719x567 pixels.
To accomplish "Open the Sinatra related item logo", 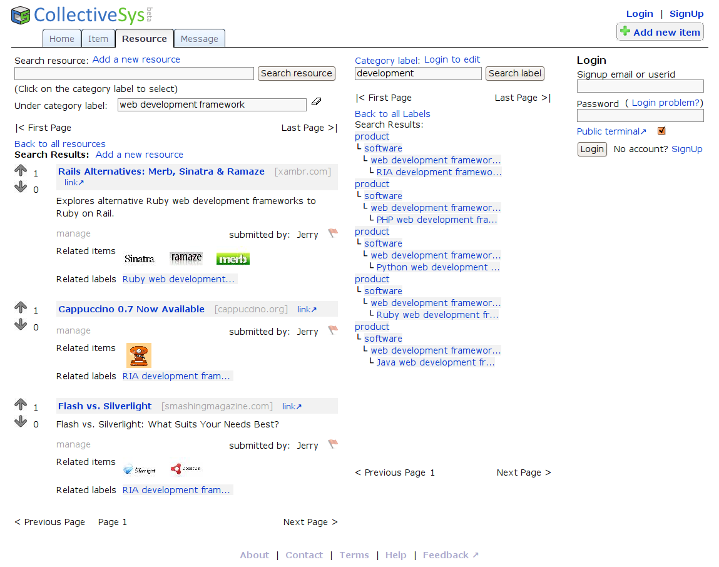I will tap(139, 258).
